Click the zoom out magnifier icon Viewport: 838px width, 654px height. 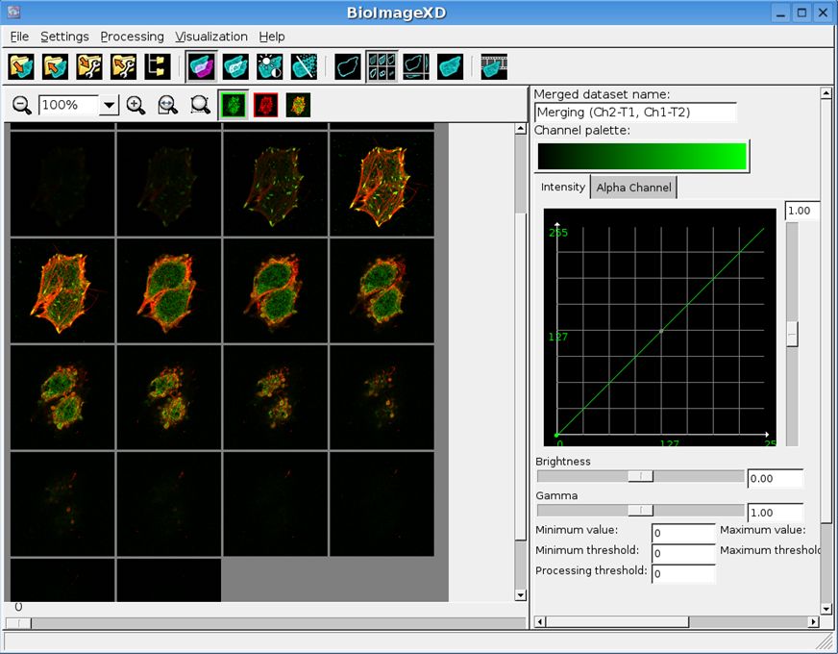(x=21, y=105)
